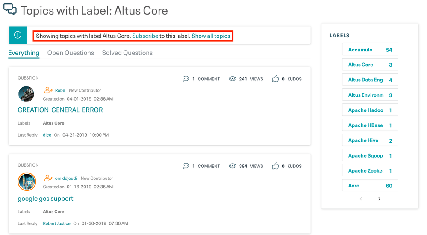Click comment icon on CREATION_GENERAL_ERROR post
This screenshot has height=235, width=427.
[x=186, y=79]
